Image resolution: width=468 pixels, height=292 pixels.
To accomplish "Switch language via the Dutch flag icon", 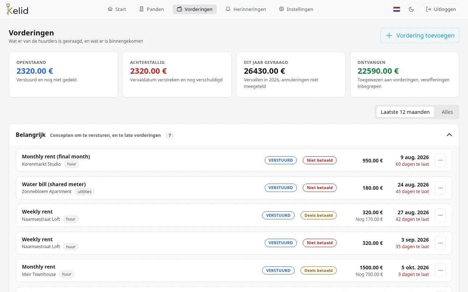I will (397, 9).
